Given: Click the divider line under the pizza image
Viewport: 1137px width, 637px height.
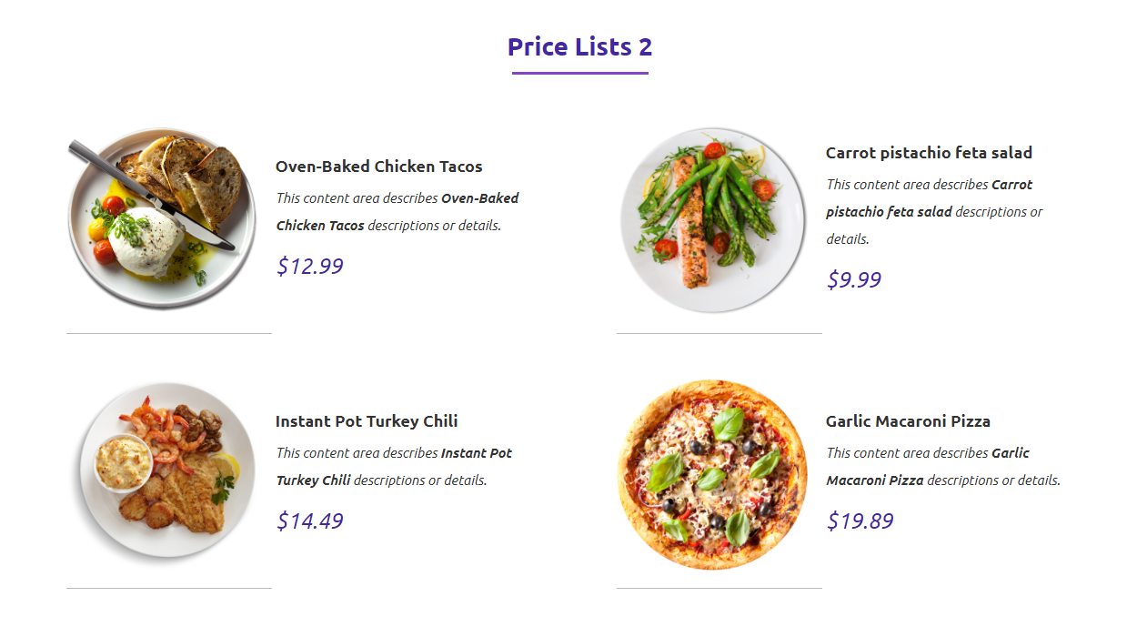Looking at the screenshot, I should point(719,589).
